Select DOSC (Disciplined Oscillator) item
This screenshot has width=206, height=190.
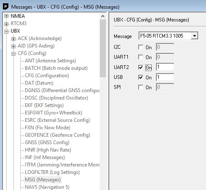(56, 98)
